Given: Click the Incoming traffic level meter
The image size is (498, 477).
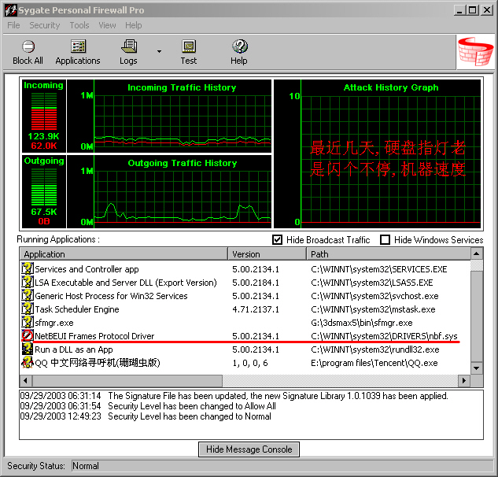Looking at the screenshot, I should [x=44, y=111].
